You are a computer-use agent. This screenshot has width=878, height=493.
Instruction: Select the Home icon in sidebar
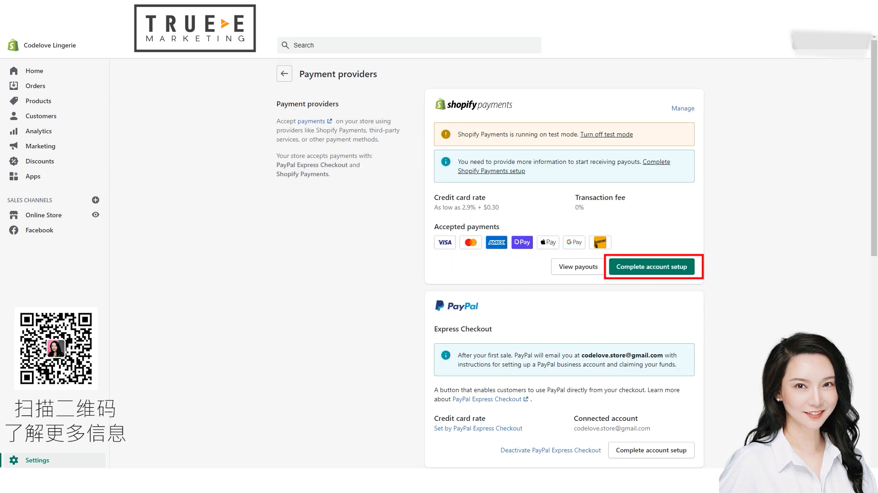click(x=14, y=71)
